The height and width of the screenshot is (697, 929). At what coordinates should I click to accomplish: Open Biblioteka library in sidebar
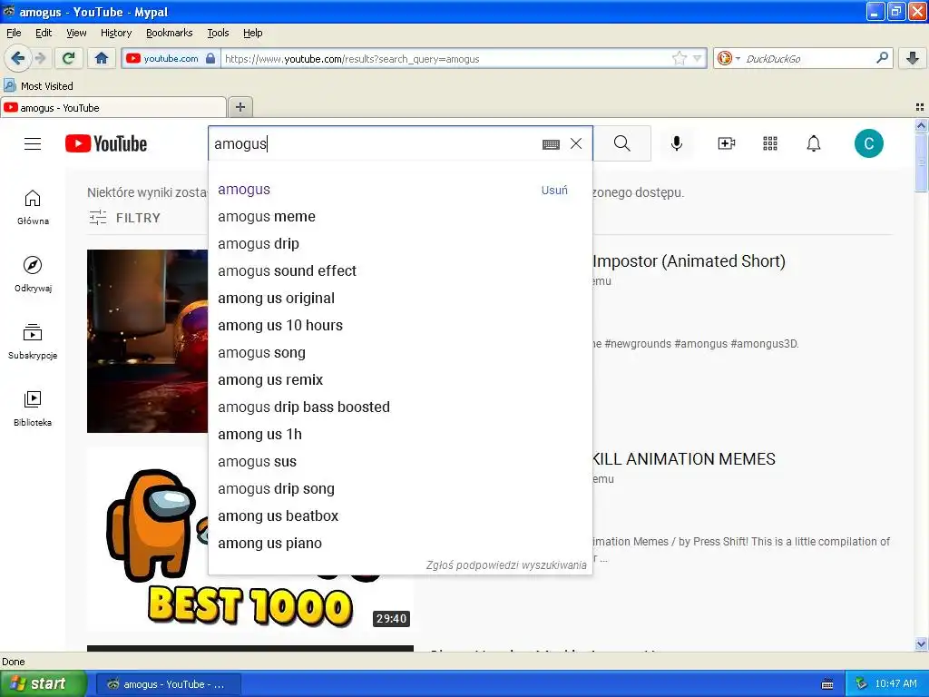point(33,408)
